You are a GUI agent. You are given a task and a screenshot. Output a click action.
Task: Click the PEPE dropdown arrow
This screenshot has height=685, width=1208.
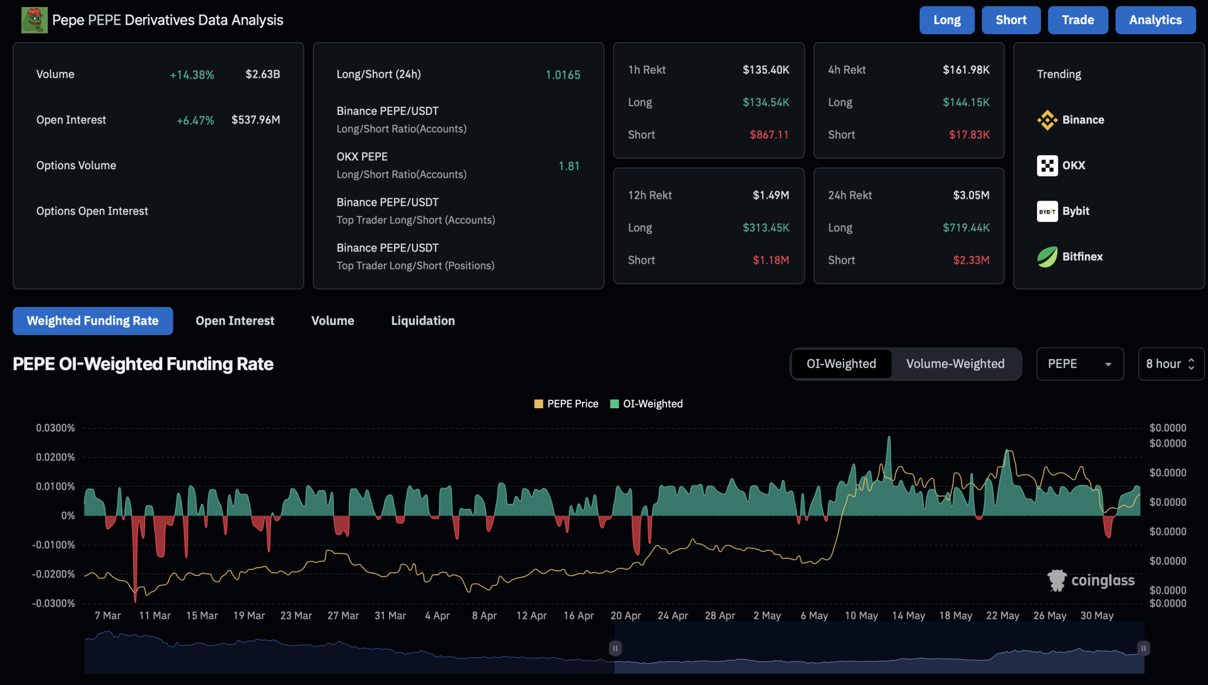click(1108, 365)
